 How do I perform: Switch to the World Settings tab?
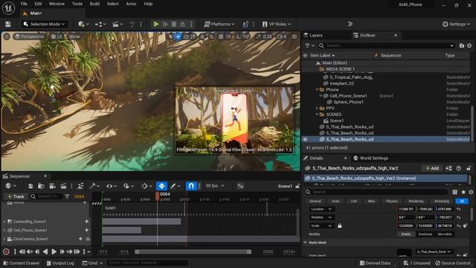(370, 158)
